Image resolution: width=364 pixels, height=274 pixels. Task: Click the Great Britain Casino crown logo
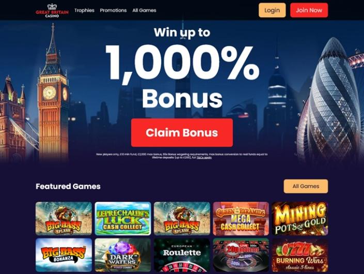point(52,10)
